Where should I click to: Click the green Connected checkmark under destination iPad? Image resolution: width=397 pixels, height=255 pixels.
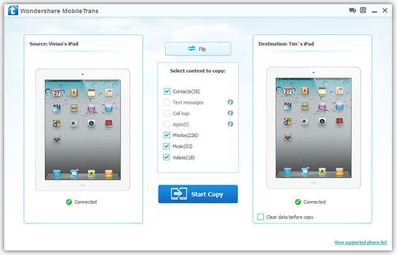tap(297, 202)
